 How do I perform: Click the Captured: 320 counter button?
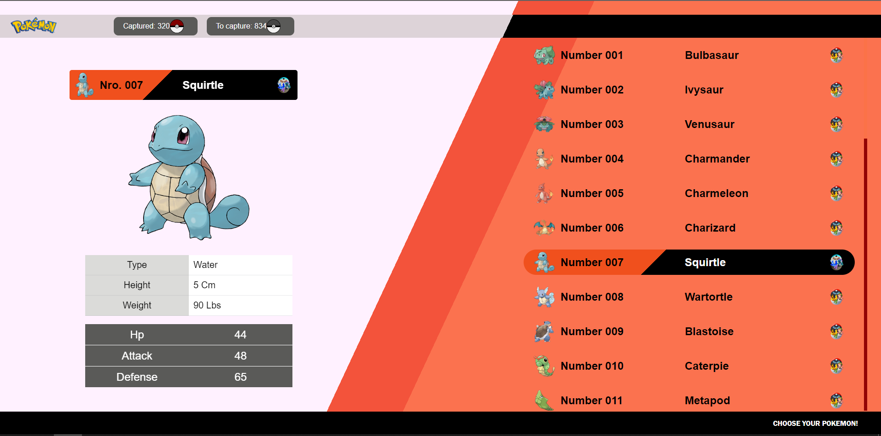pyautogui.click(x=155, y=26)
